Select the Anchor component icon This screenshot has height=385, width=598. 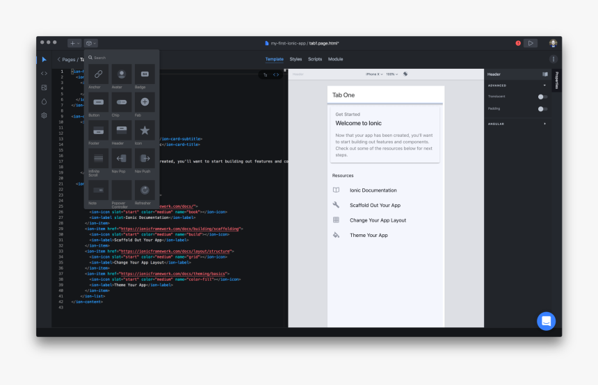[x=99, y=74]
